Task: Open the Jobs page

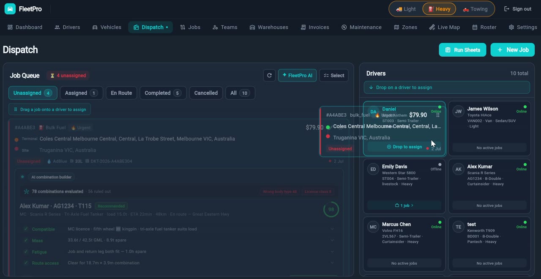Action: point(190,27)
